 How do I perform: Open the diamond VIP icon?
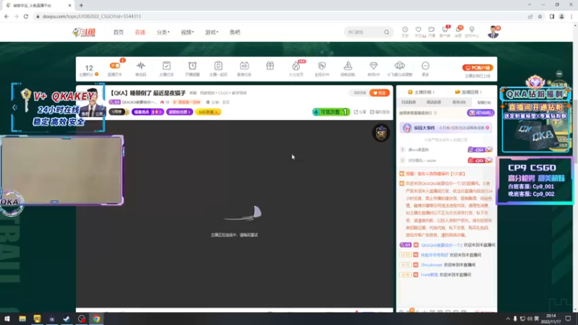point(374,66)
